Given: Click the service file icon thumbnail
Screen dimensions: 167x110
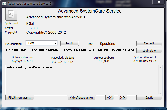Looking at the screenshot, I should coord(11,14).
